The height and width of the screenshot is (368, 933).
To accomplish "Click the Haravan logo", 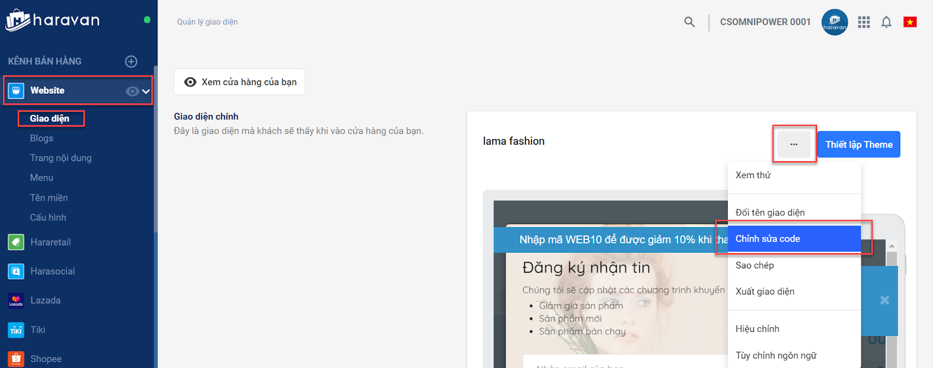I will tap(53, 20).
